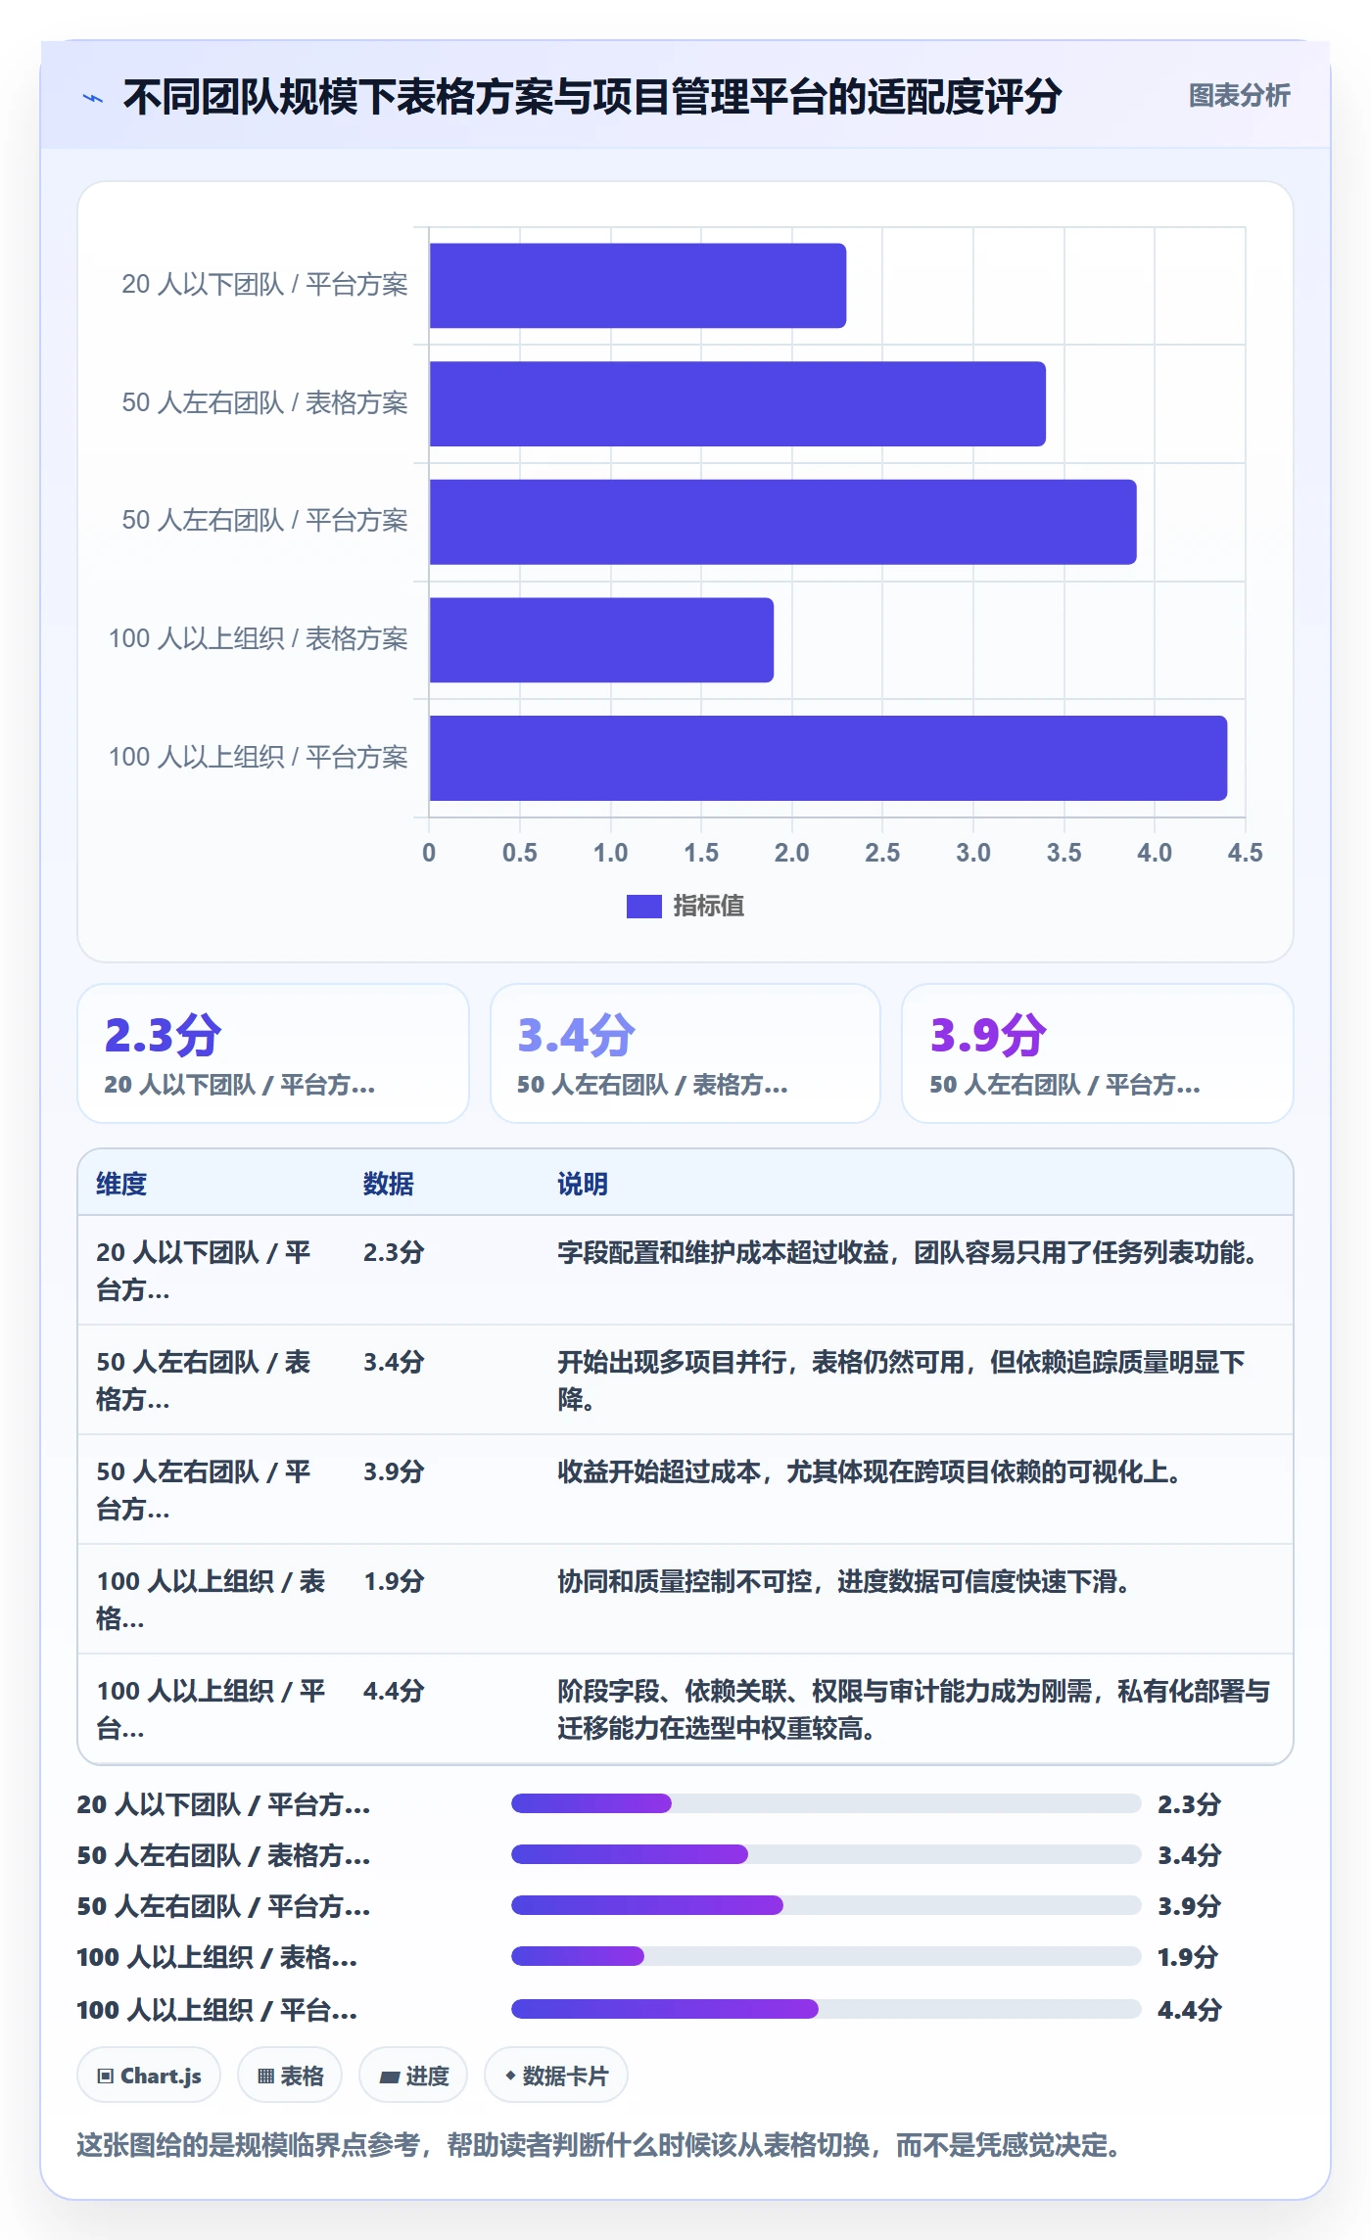Select the 4.4分 table cell
Screen dimensions: 1371x2240
point(394,1691)
